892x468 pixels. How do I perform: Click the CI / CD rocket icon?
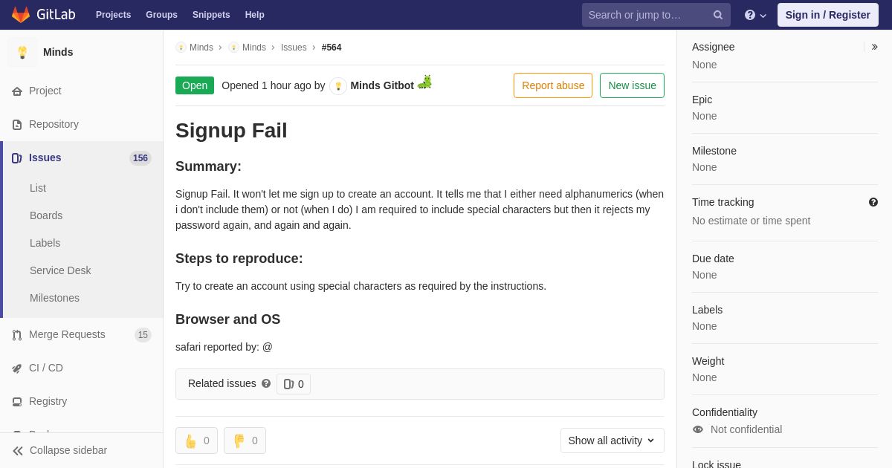click(x=17, y=368)
